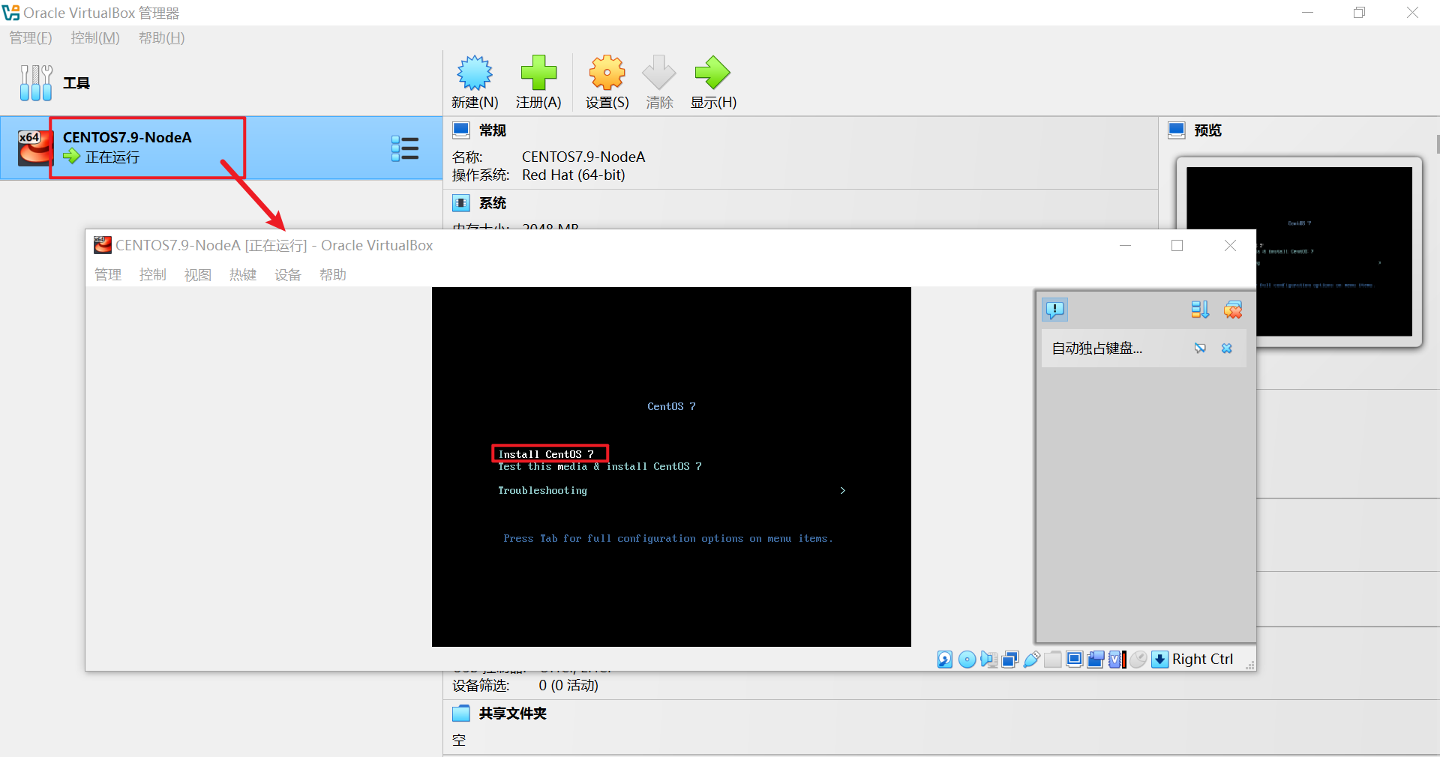
Task: Open the 管理 menu in the VM window
Action: 108,274
